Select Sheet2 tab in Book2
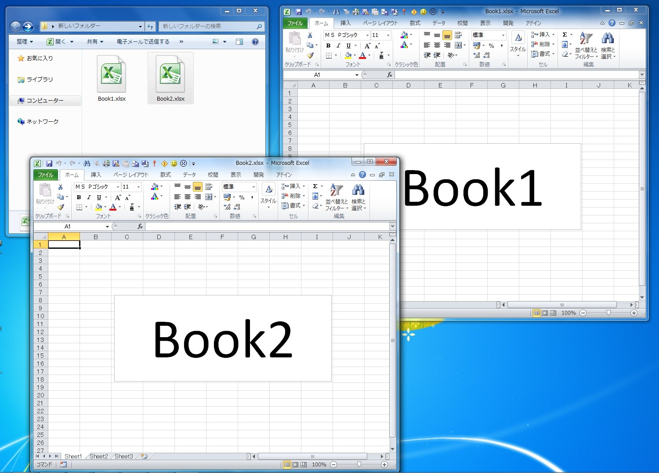 98,457
